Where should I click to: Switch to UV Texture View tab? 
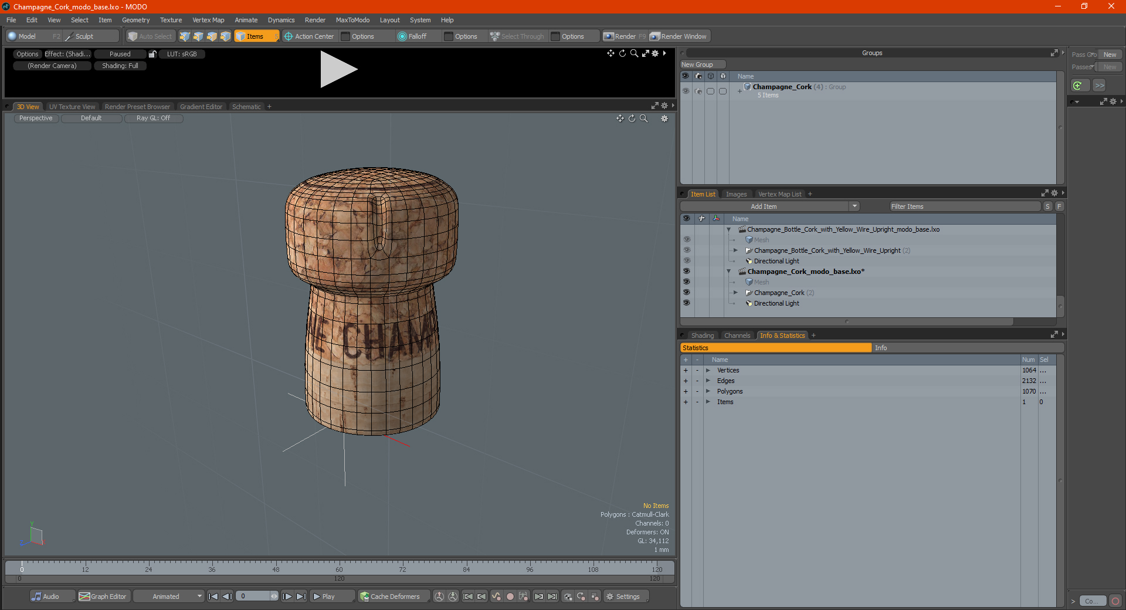72,107
